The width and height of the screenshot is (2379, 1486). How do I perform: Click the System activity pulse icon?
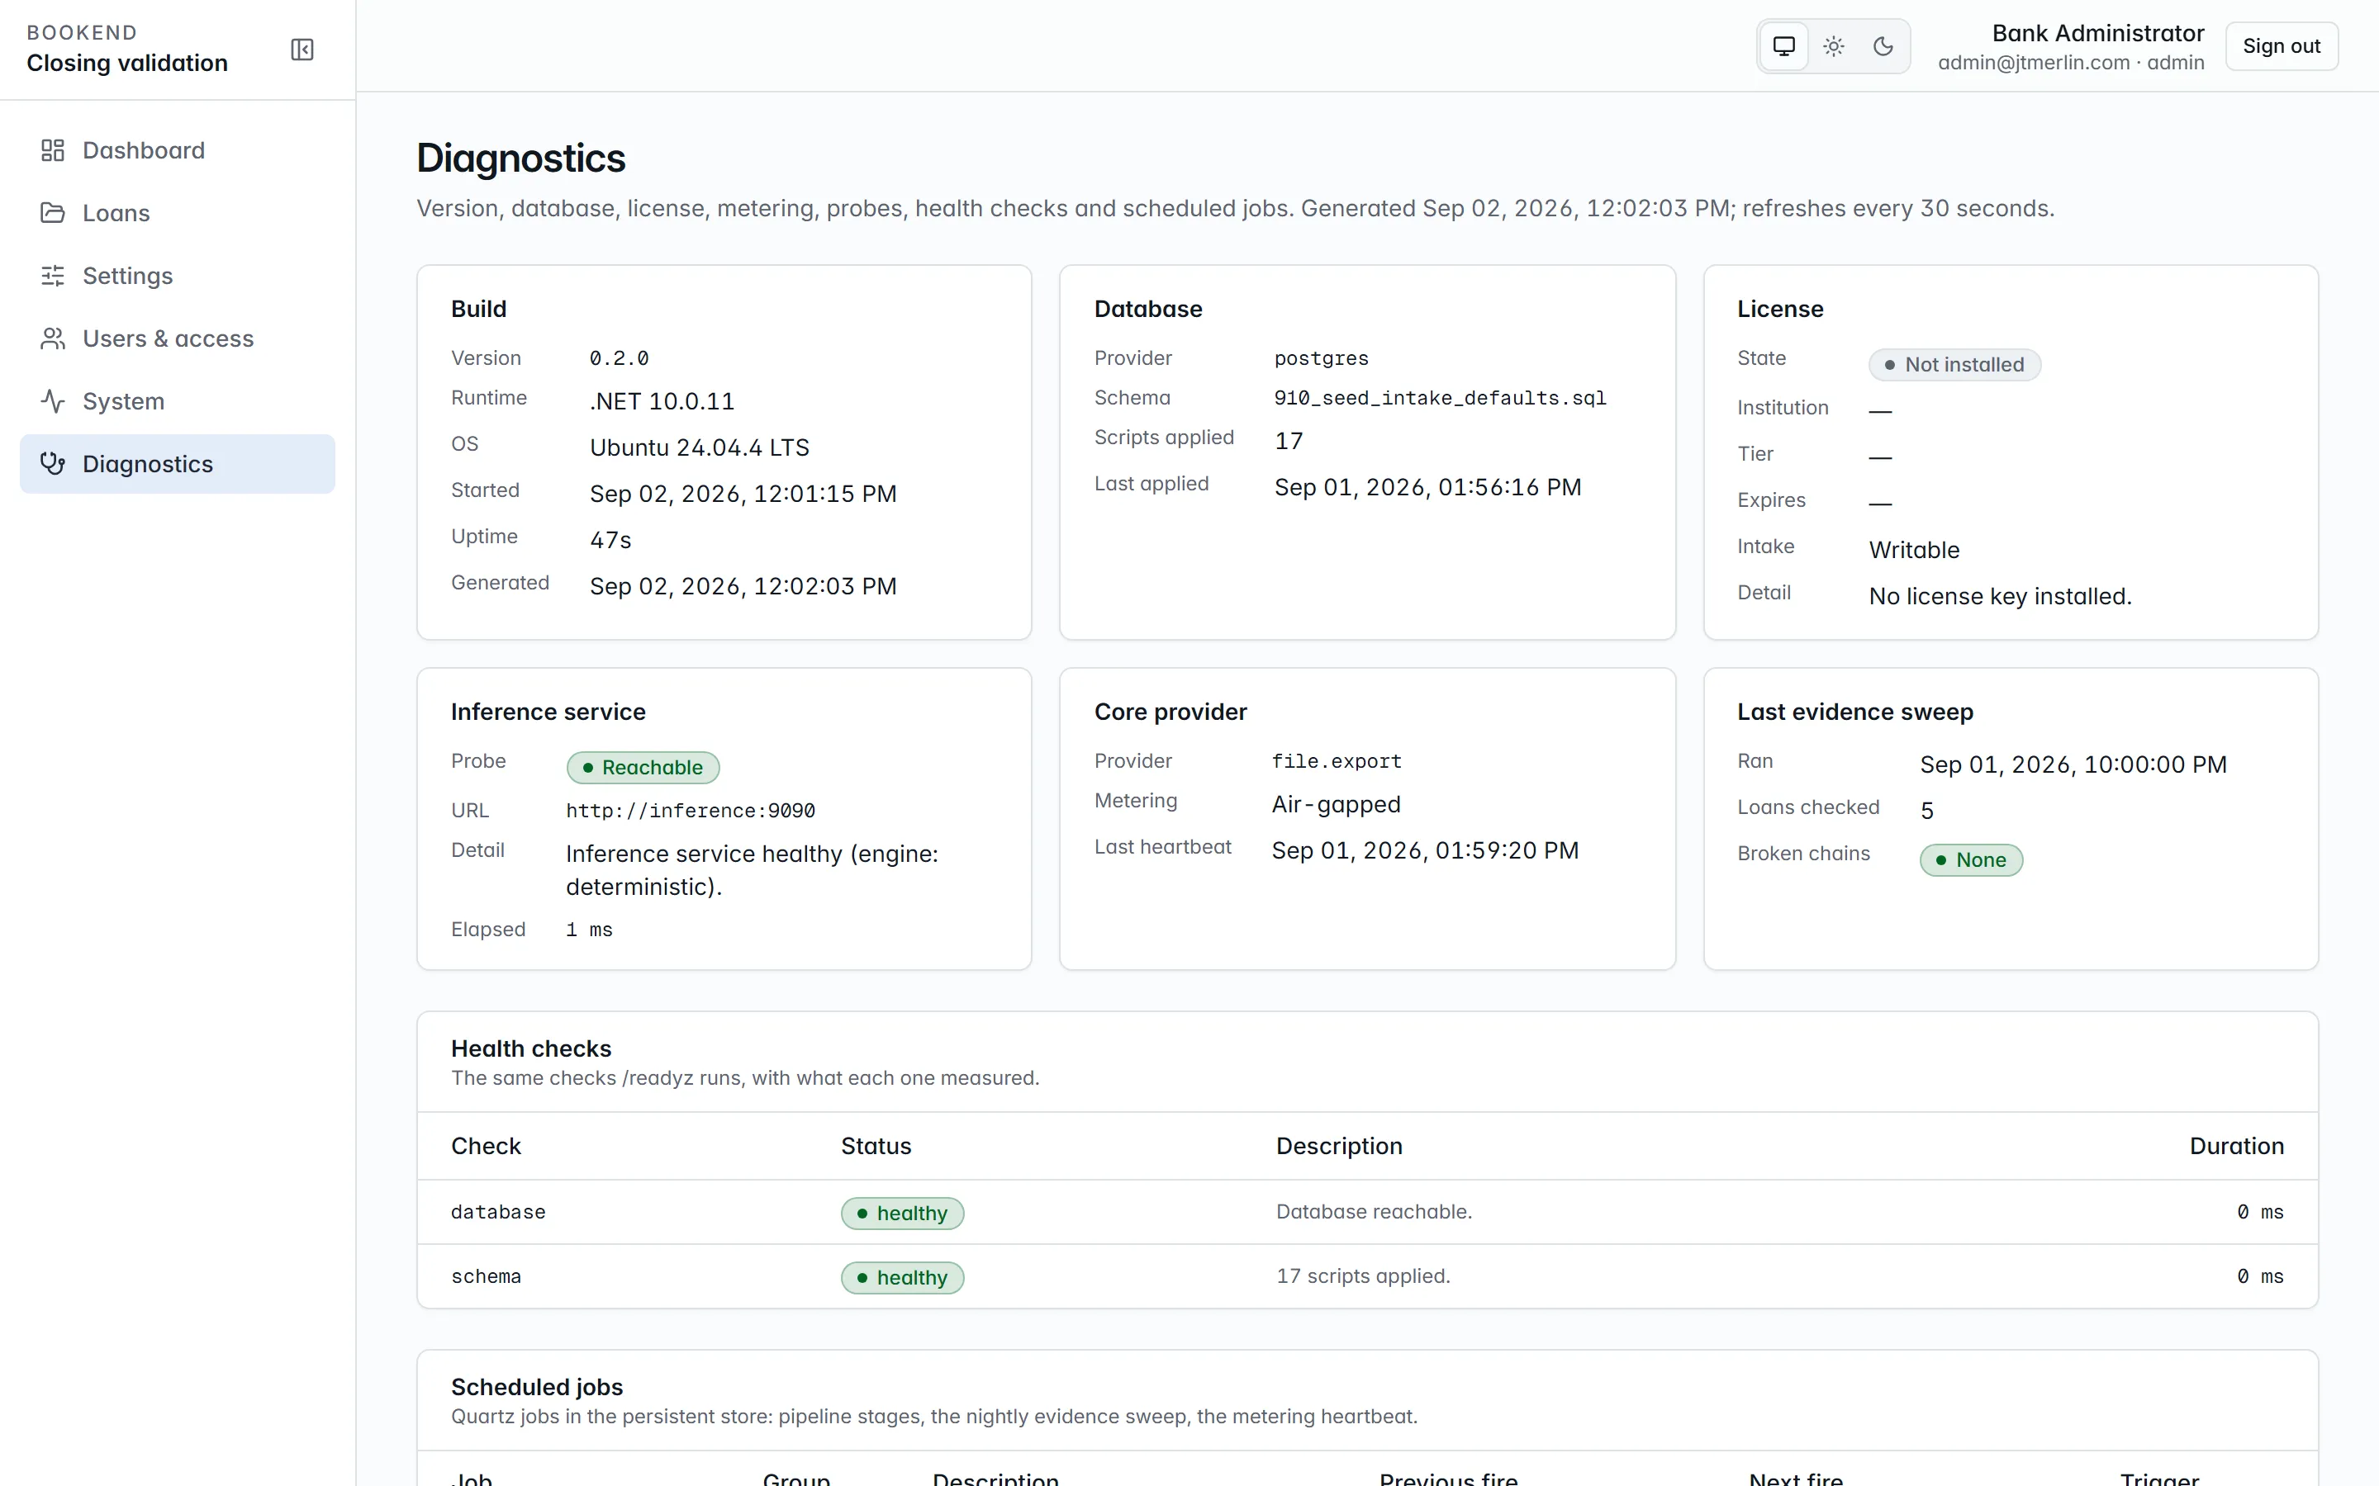click(52, 401)
